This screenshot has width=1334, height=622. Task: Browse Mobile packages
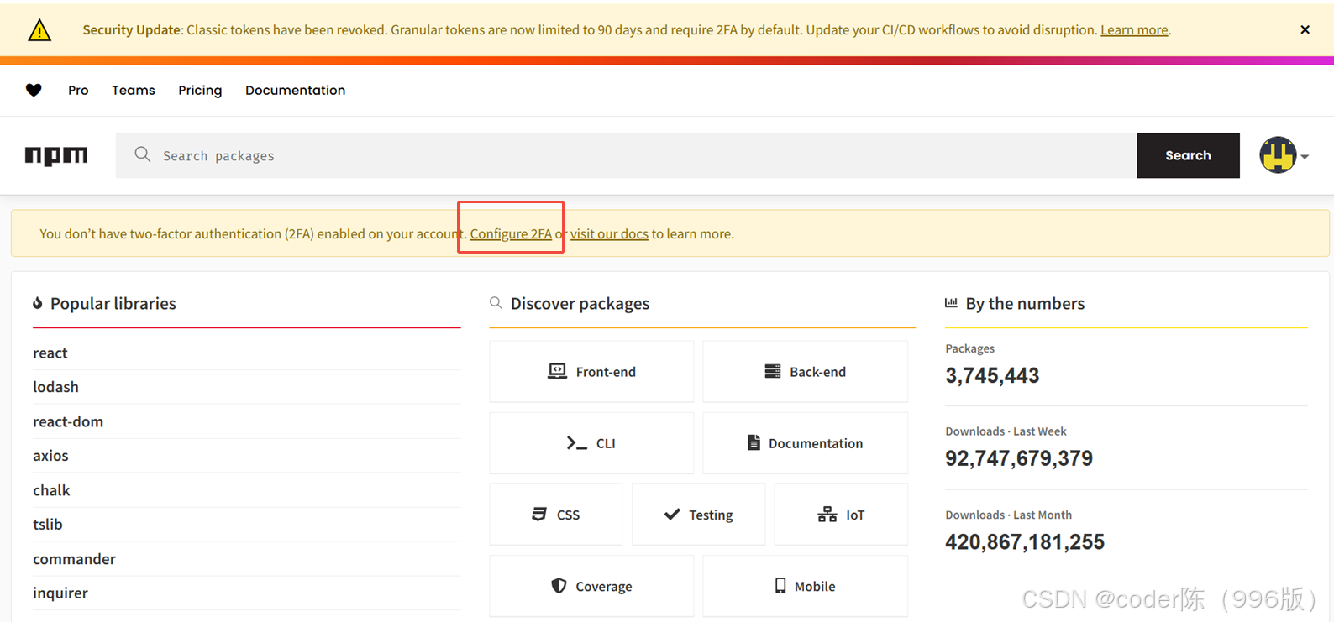(805, 586)
